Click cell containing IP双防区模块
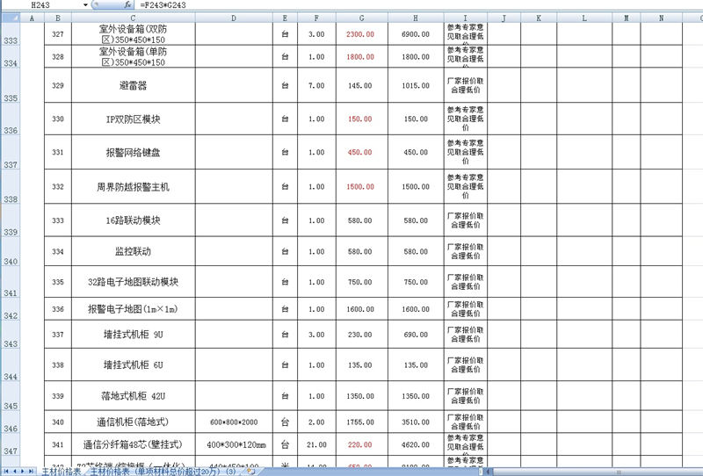703x476 pixels. pyautogui.click(x=134, y=119)
